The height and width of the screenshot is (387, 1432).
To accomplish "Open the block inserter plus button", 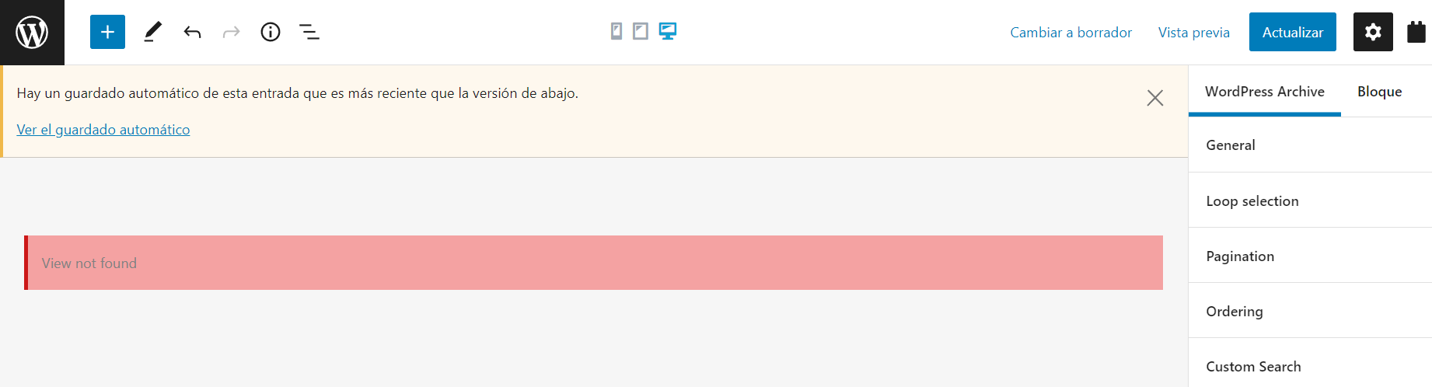I will (x=107, y=32).
